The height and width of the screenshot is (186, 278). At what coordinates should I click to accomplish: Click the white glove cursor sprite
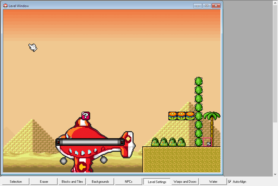pyautogui.click(x=33, y=47)
